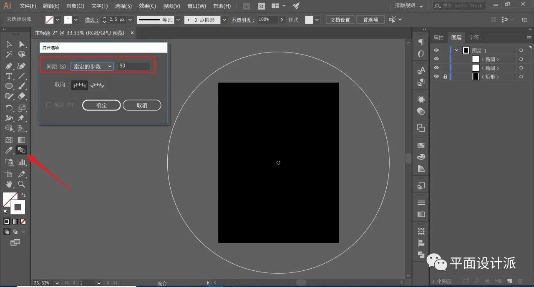Expand the 不透明度 opacity arrow
534x287 pixels.
pyautogui.click(x=282, y=20)
